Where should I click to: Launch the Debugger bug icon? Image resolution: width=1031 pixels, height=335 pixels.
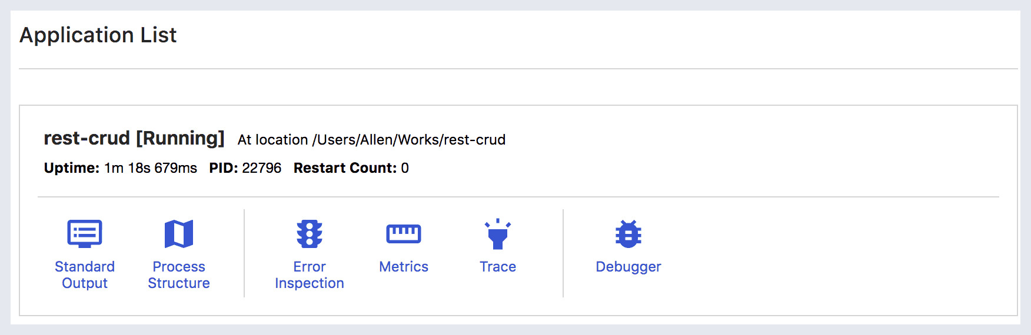tap(628, 234)
